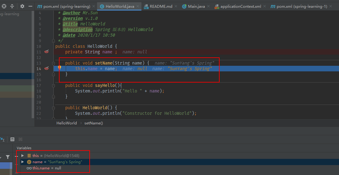Screen dimensions: 339x175
Task: Collapse all project tree nodes icon
Action: [x=12, y=6]
